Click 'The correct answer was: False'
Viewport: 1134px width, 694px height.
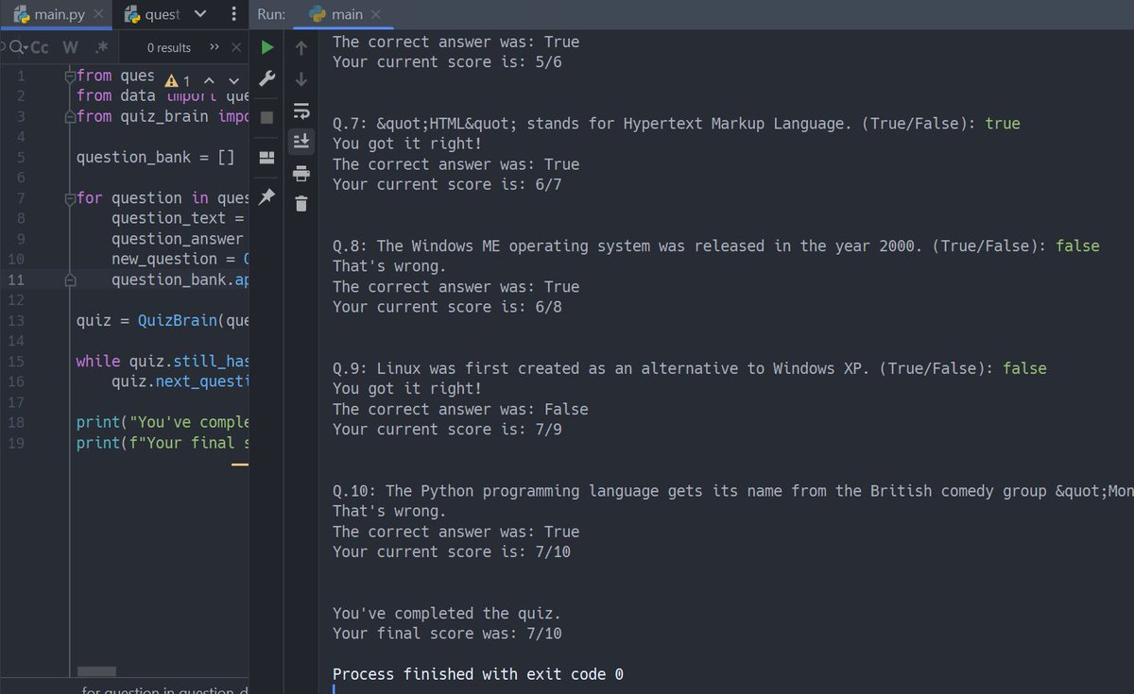coord(460,409)
